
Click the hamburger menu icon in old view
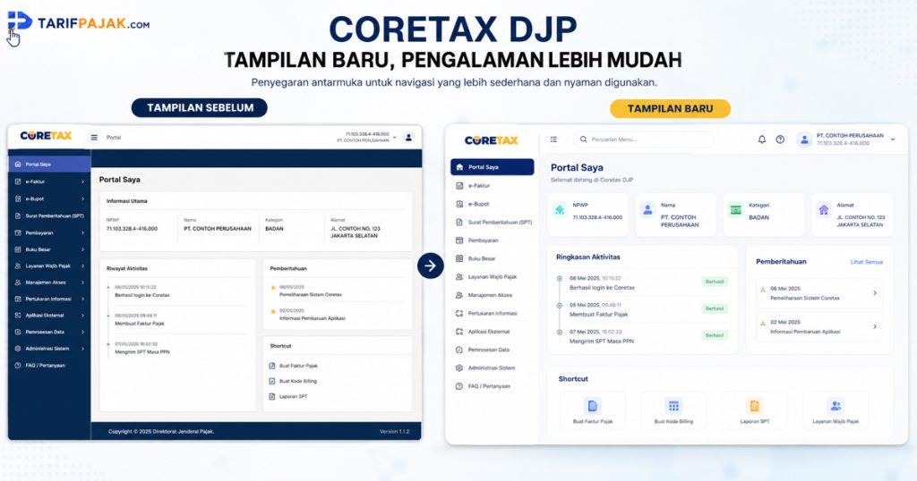tap(94, 138)
